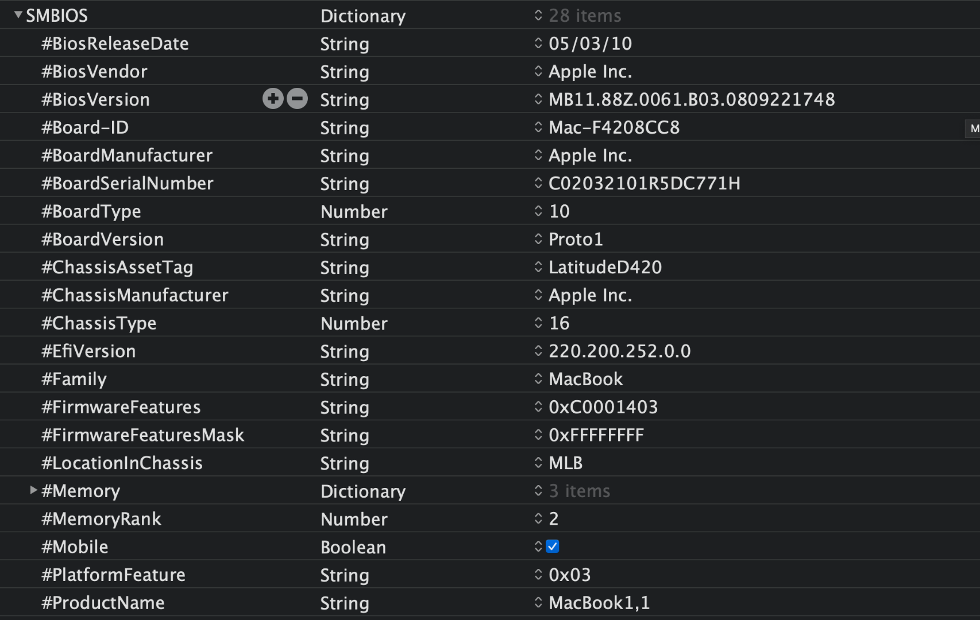
Task: Click the minus icon on the #BiosVersion row
Action: tap(297, 99)
